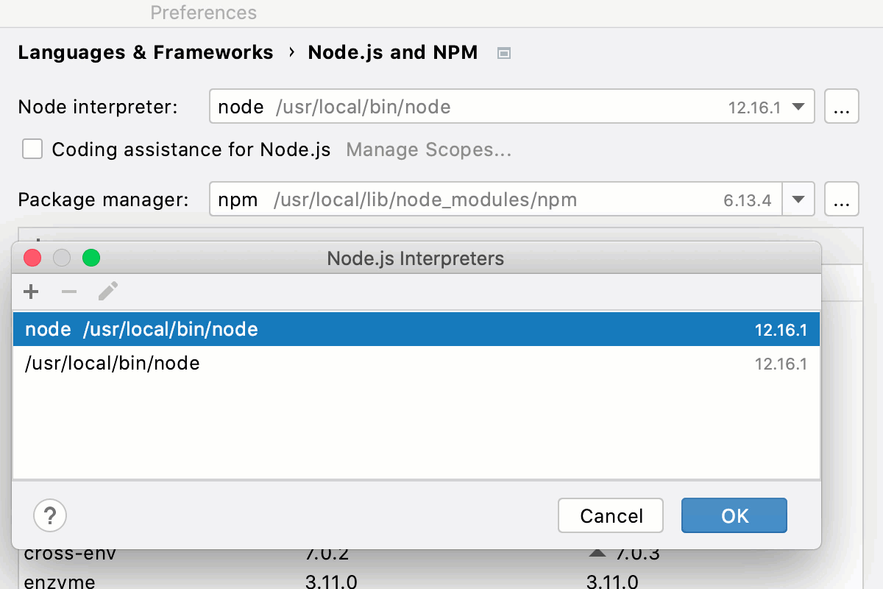Select the pencil edit interpreter icon
883x589 pixels.
point(107,291)
